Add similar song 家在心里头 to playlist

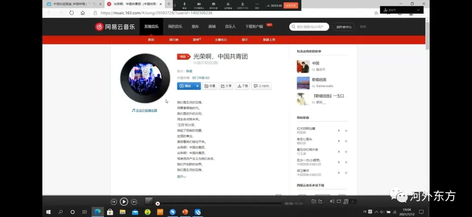tap(346, 141)
